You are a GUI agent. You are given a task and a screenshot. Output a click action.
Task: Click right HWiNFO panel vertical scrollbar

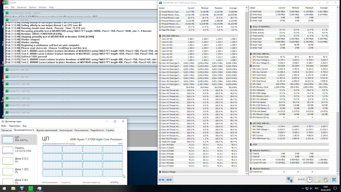click(338, 91)
